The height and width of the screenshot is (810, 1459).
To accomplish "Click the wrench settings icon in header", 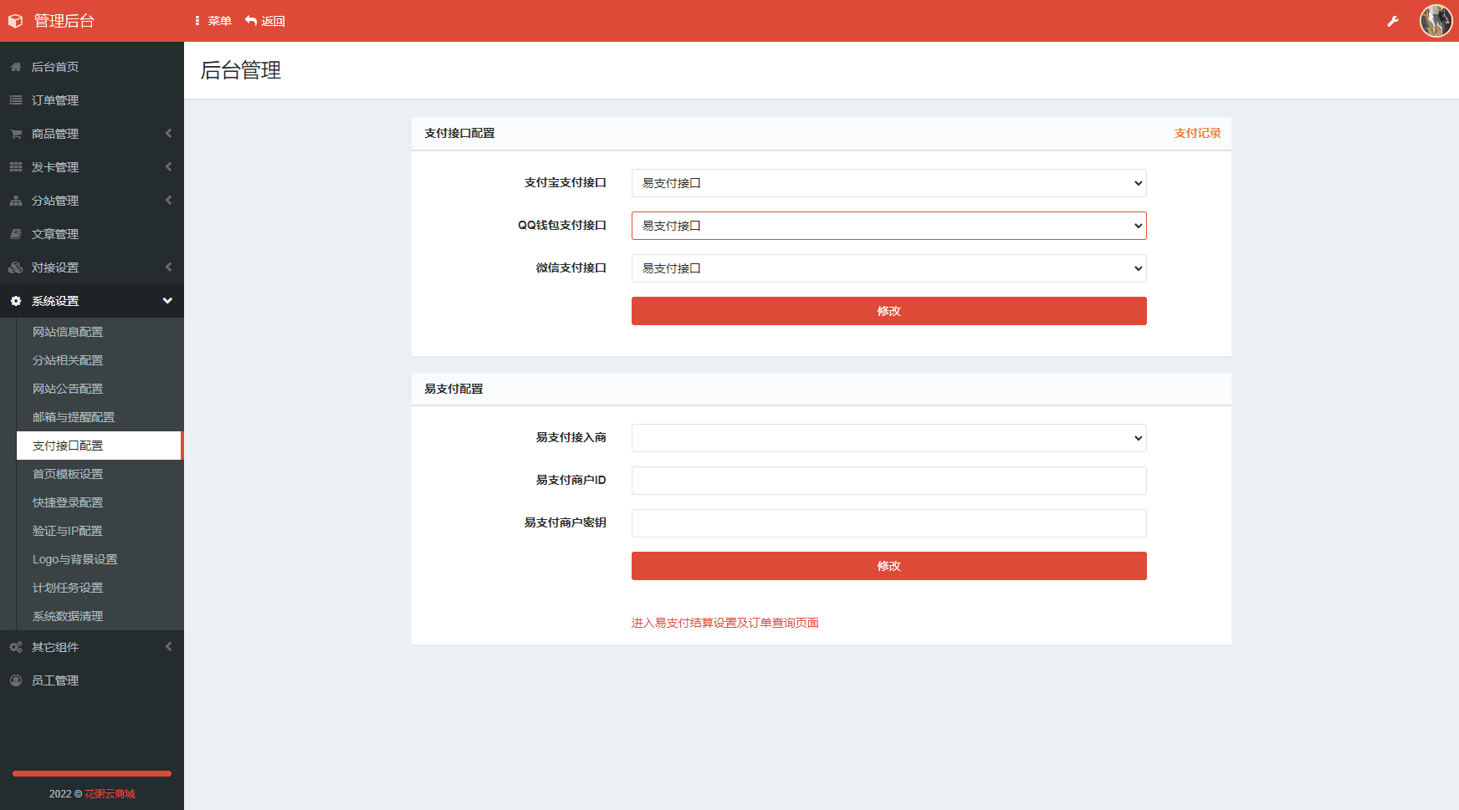I will (1393, 21).
